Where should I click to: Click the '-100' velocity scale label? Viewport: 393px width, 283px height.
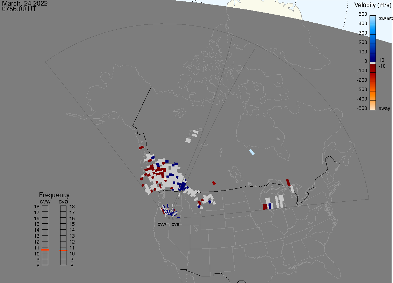click(362, 70)
